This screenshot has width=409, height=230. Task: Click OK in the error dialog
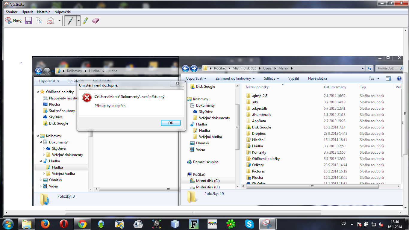(171, 123)
